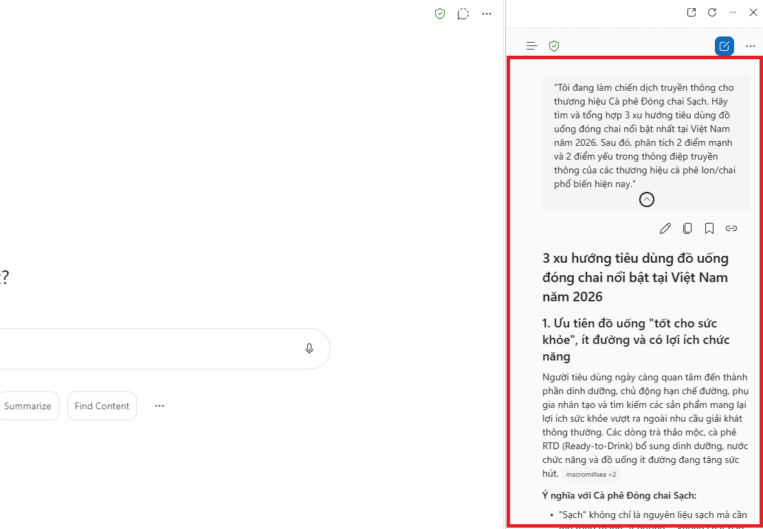The image size is (763, 529).
Task: Click the green shield icon in the side panel
Action: [554, 46]
